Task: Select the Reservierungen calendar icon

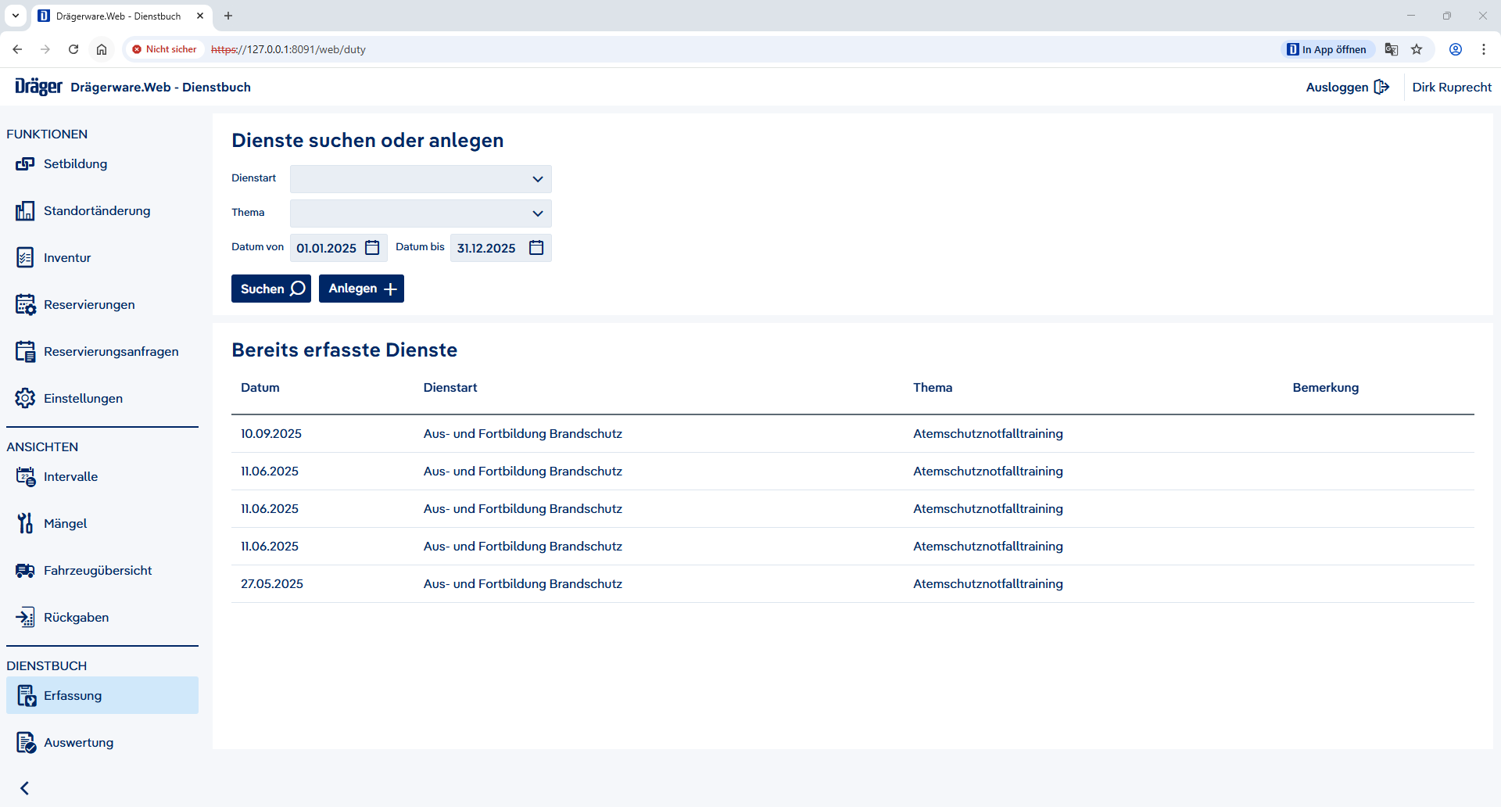Action: coord(25,305)
